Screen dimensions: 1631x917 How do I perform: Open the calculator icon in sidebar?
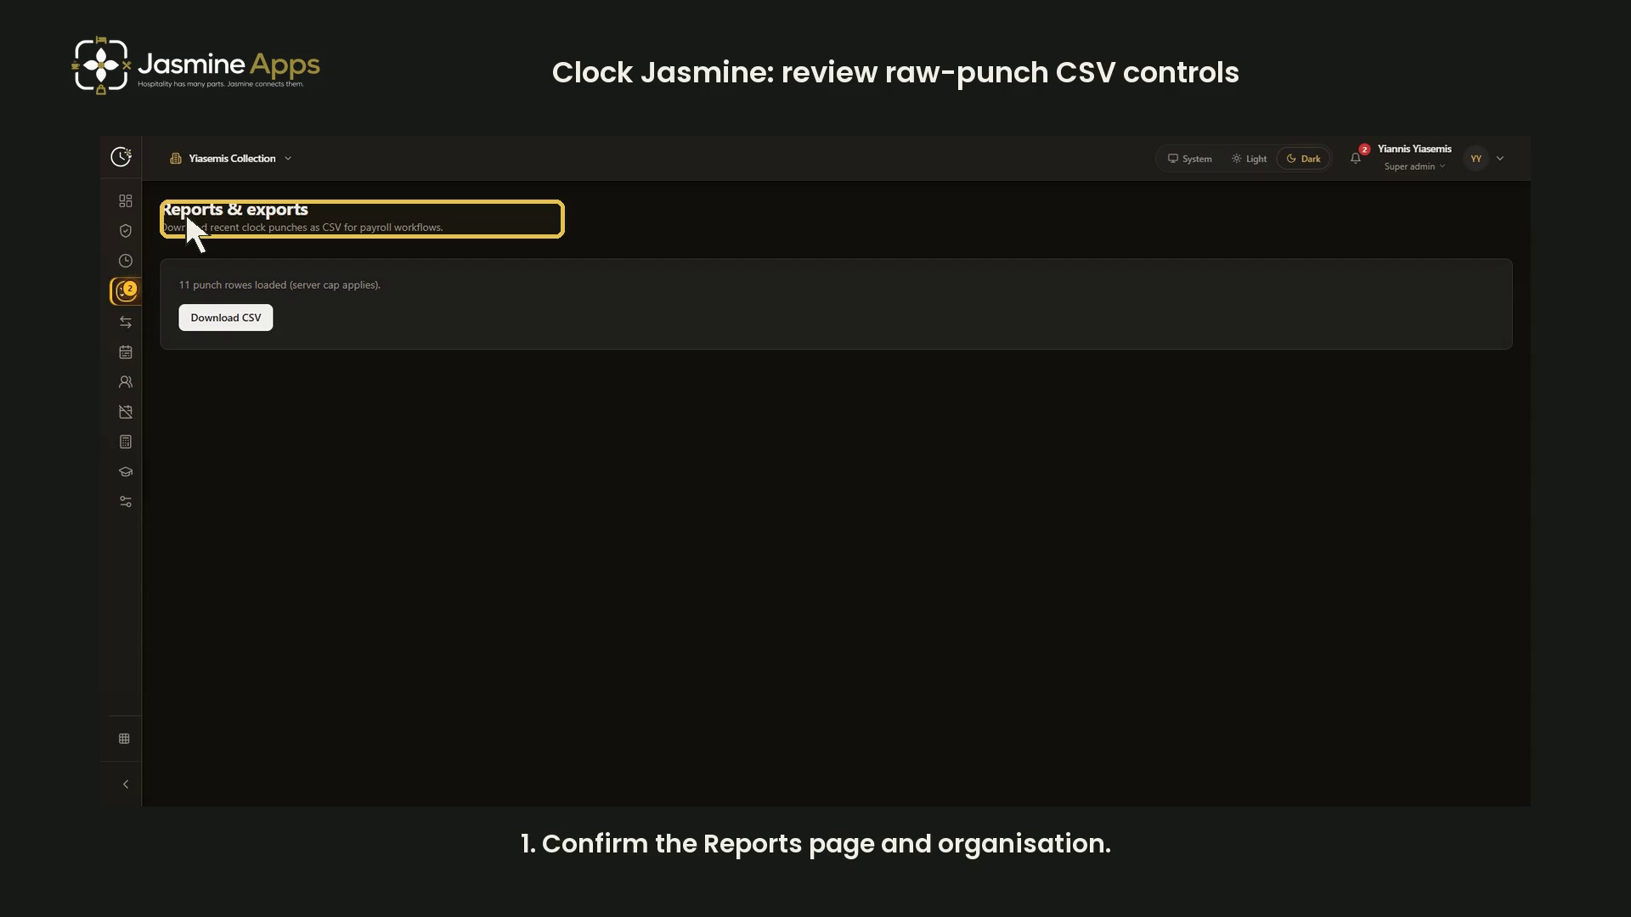126,442
